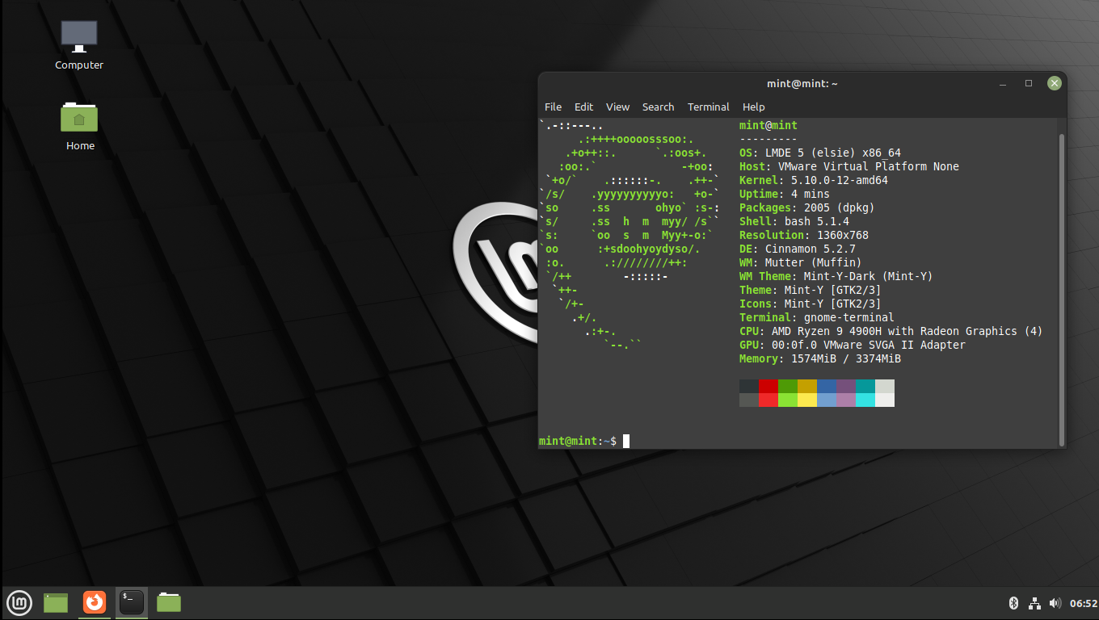Click the 'gnome-terminal' text in neofetch output
The image size is (1099, 620).
point(849,317)
